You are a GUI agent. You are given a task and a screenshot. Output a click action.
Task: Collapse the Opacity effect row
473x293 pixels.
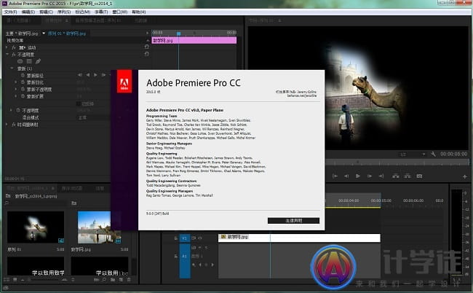pyautogui.click(x=7, y=55)
